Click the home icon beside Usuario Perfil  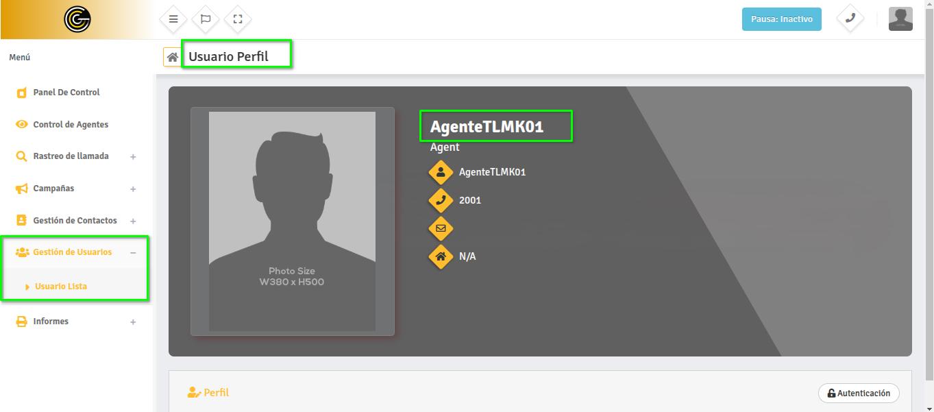[x=173, y=57]
